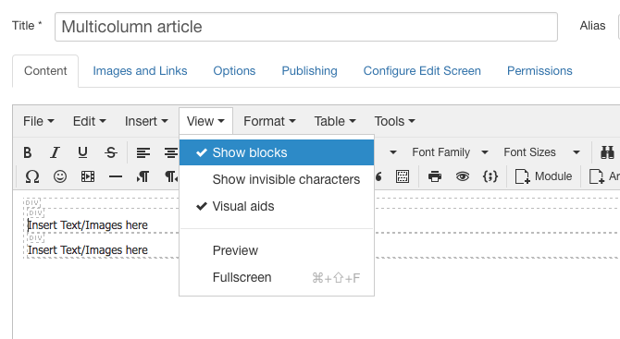The height and width of the screenshot is (339, 620).
Task: Open the Insert menu
Action: tap(146, 121)
